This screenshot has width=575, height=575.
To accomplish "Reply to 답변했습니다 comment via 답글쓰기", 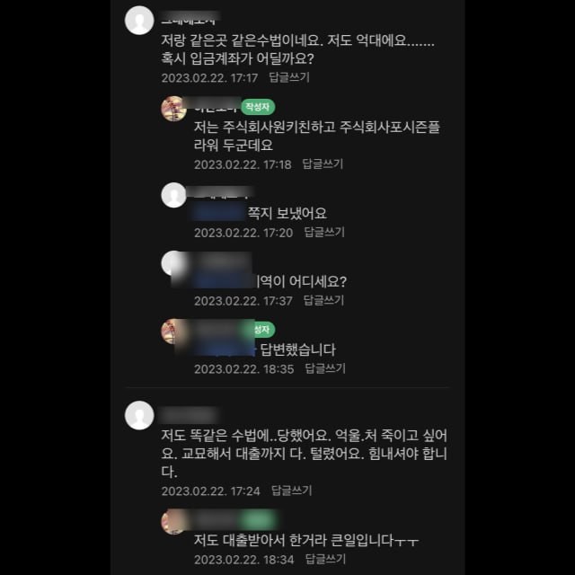I will [x=325, y=368].
